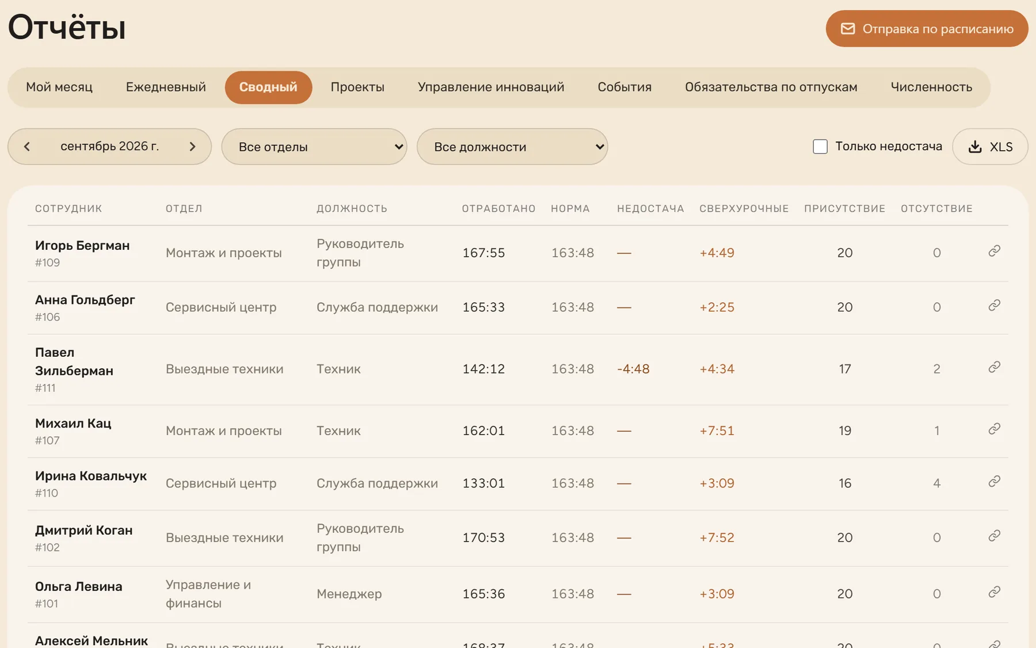
Task: Click the Отчёты page heading
Action: pos(67,26)
